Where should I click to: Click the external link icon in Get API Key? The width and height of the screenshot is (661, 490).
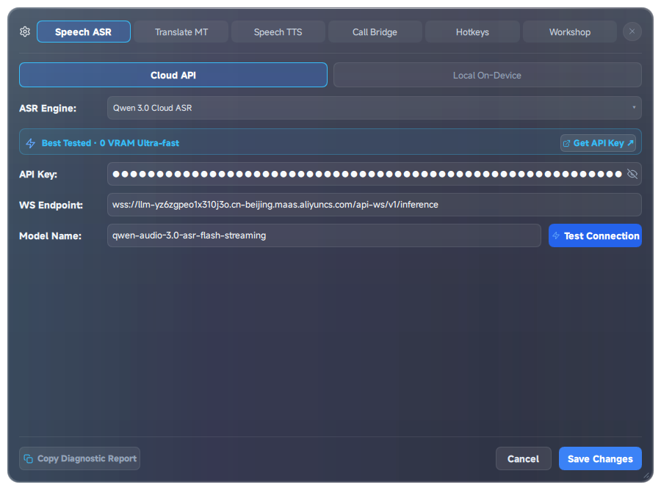click(x=566, y=144)
